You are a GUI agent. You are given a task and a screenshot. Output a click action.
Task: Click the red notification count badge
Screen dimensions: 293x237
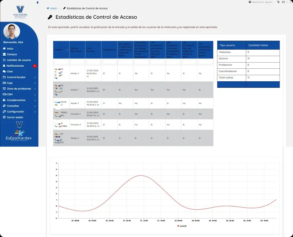click(35, 65)
